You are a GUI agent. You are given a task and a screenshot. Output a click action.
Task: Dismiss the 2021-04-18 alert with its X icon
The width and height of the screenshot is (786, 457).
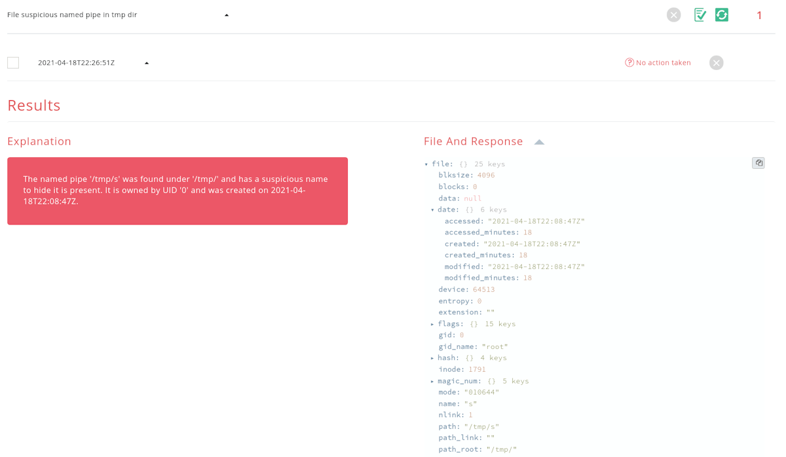click(x=716, y=62)
